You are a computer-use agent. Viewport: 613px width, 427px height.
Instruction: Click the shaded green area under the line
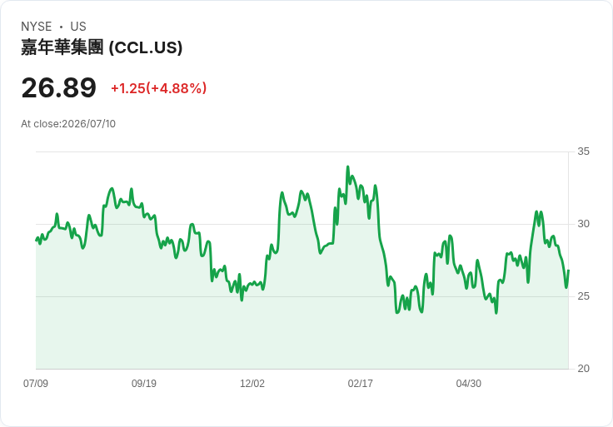coord(302,336)
